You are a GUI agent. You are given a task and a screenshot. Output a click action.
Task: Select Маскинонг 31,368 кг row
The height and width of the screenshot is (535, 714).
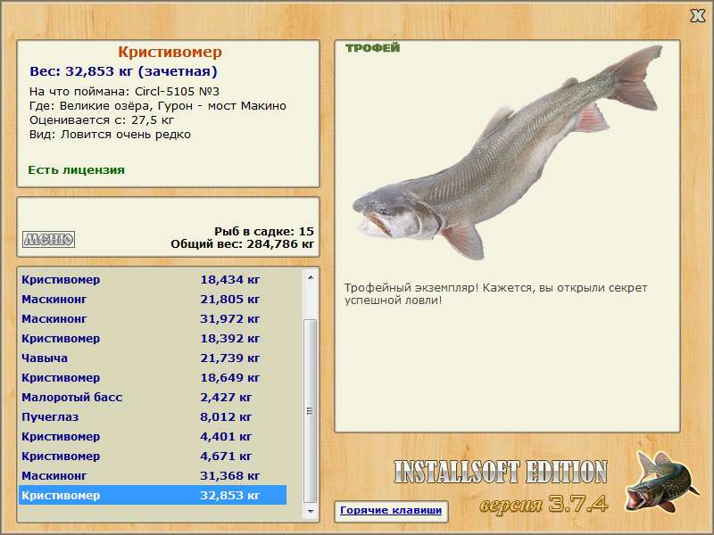click(x=153, y=475)
